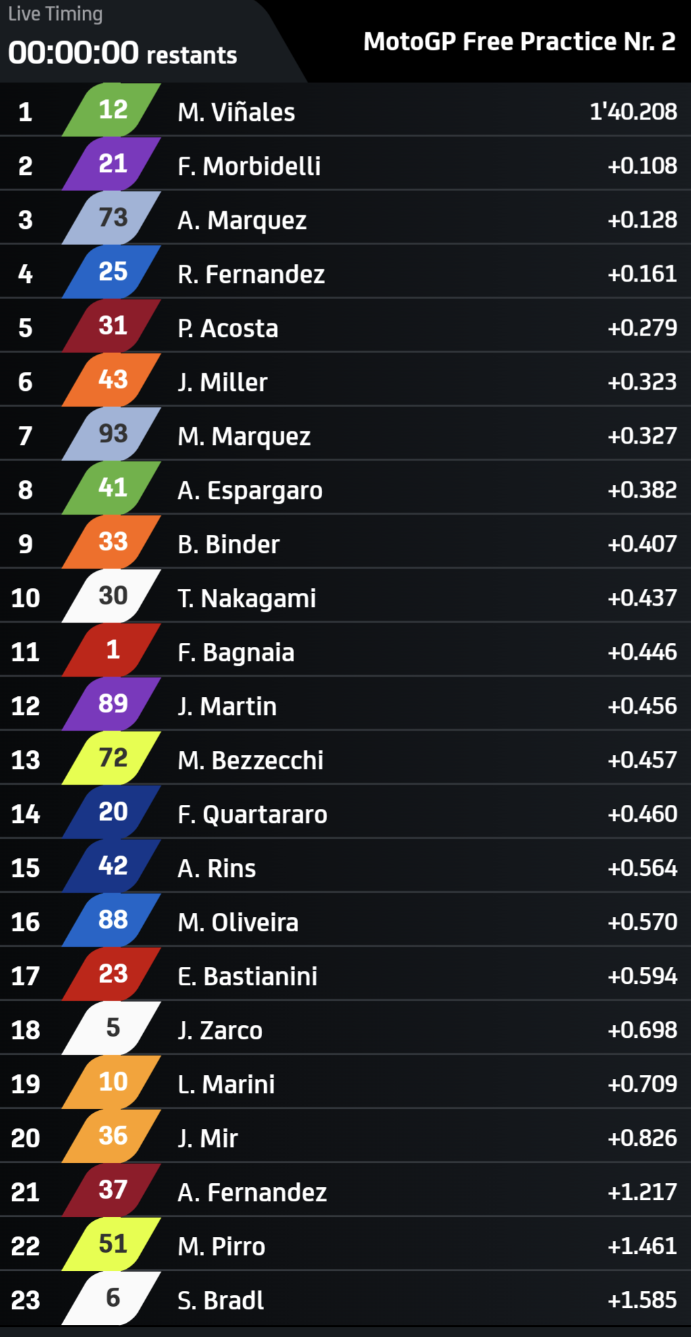The image size is (691, 1337).
Task: Tap the orange number 43 badge
Action: click(111, 379)
